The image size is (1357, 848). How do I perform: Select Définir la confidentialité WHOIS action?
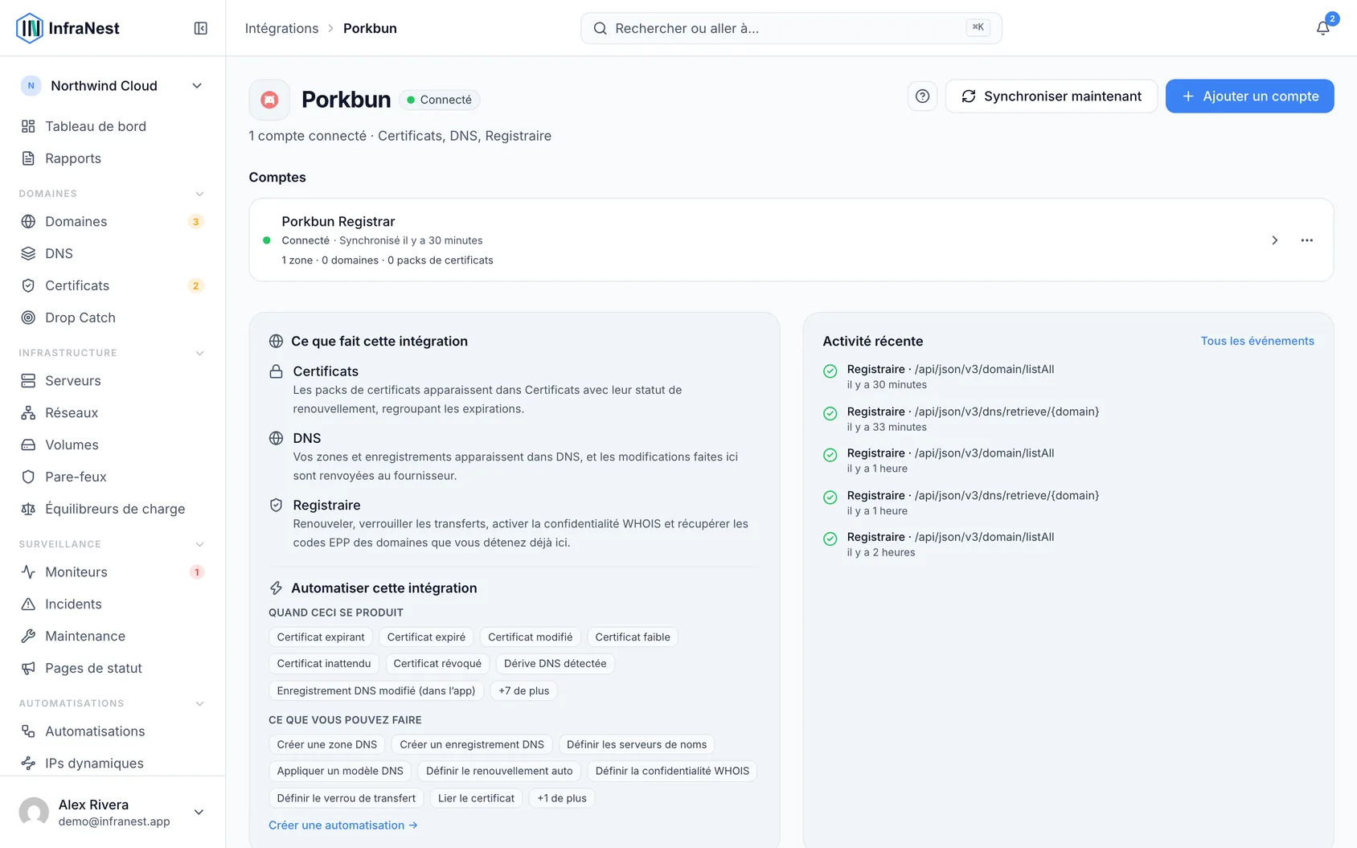click(x=672, y=772)
